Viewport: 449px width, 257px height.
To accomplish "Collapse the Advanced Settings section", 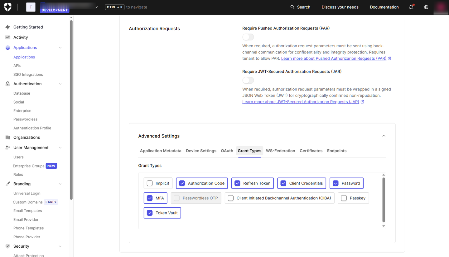I will [x=384, y=136].
